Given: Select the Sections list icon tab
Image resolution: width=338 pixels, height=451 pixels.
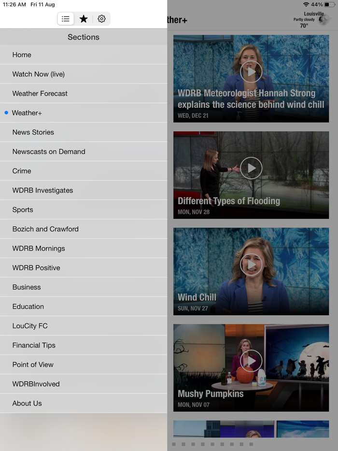Looking at the screenshot, I should (x=66, y=19).
